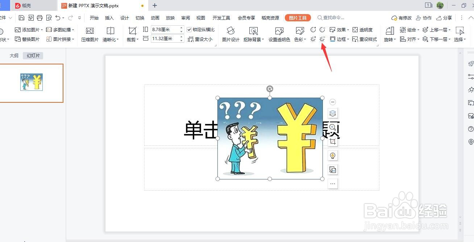Image resolution: width=474 pixels, height=242 pixels.
Task: Open the Review (审阅) ribbon tab
Action: (x=186, y=18)
